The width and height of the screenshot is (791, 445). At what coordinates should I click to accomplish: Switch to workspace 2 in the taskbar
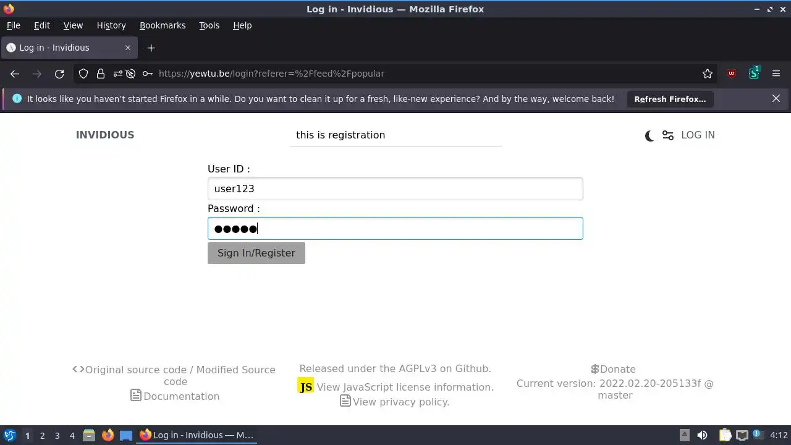point(42,435)
